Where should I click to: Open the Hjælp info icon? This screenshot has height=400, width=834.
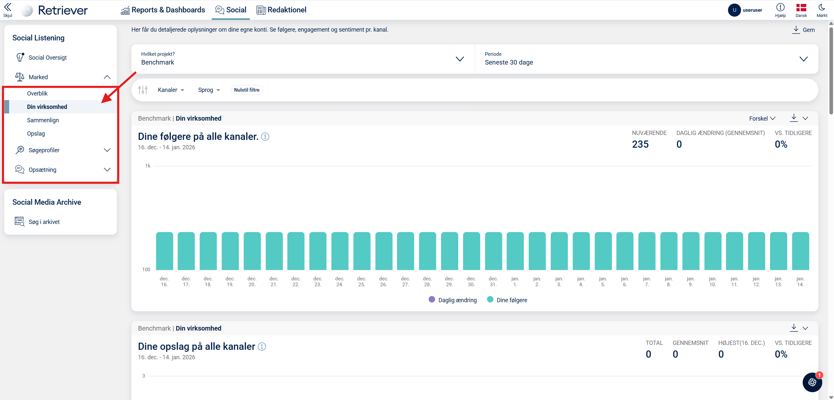(780, 7)
